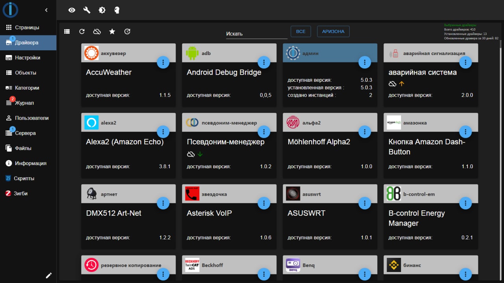Click the green Android adb logo

point(192,53)
